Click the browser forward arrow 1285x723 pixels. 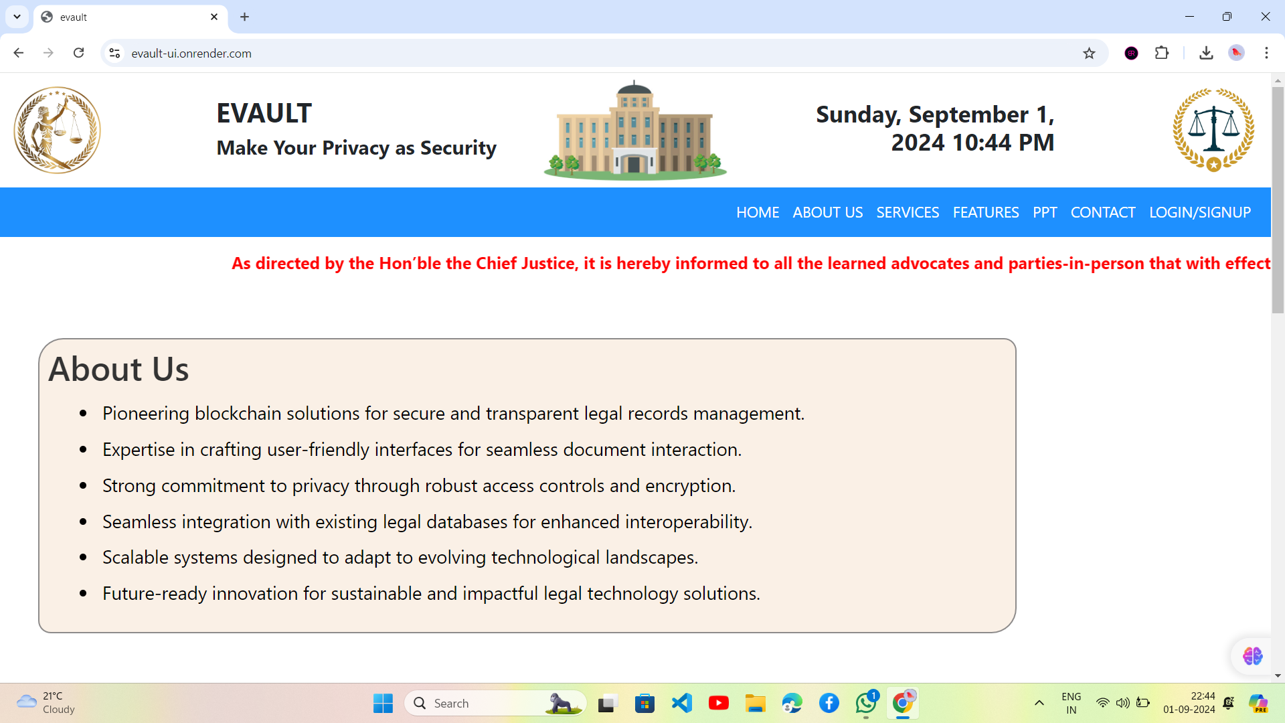[48, 53]
